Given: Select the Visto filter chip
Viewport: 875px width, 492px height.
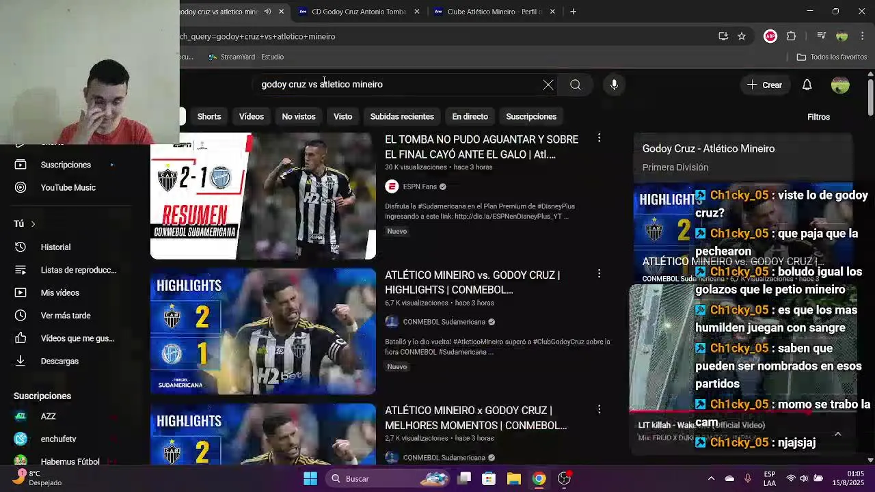Looking at the screenshot, I should [342, 117].
